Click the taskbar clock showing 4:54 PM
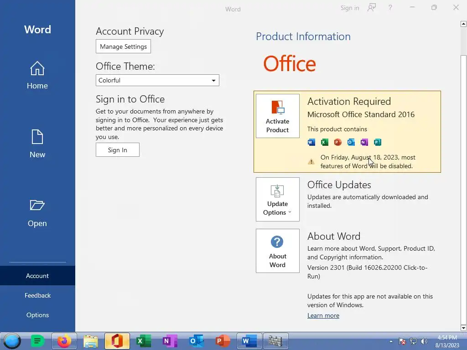 pos(447,341)
